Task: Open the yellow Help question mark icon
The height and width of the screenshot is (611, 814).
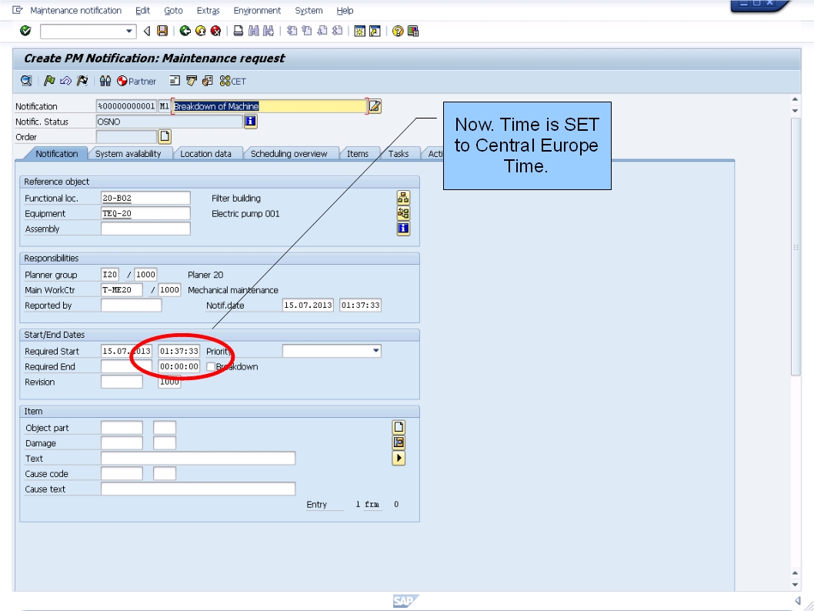Action: (398, 31)
